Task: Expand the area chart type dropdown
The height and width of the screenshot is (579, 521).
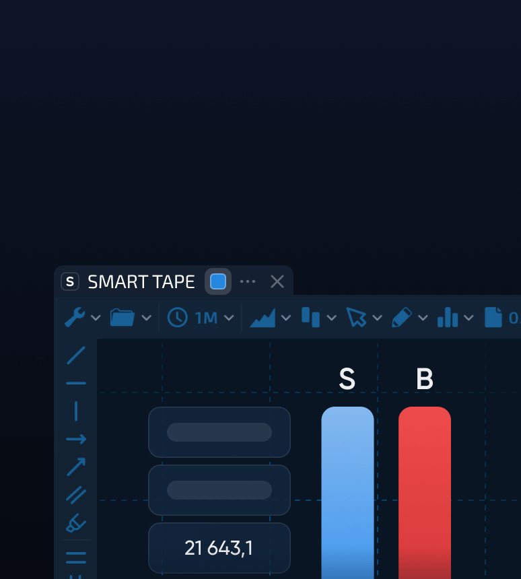Action: click(x=286, y=318)
